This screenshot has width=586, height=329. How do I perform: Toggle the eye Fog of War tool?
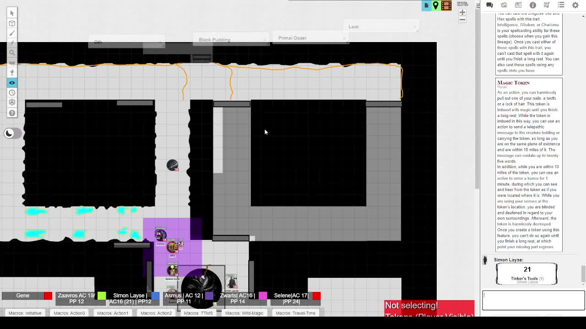12,83
